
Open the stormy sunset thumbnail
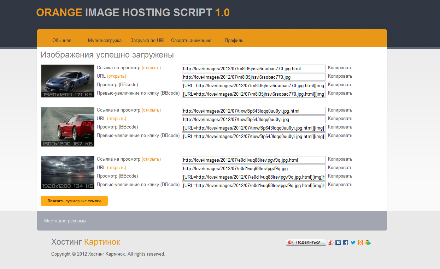point(68,173)
